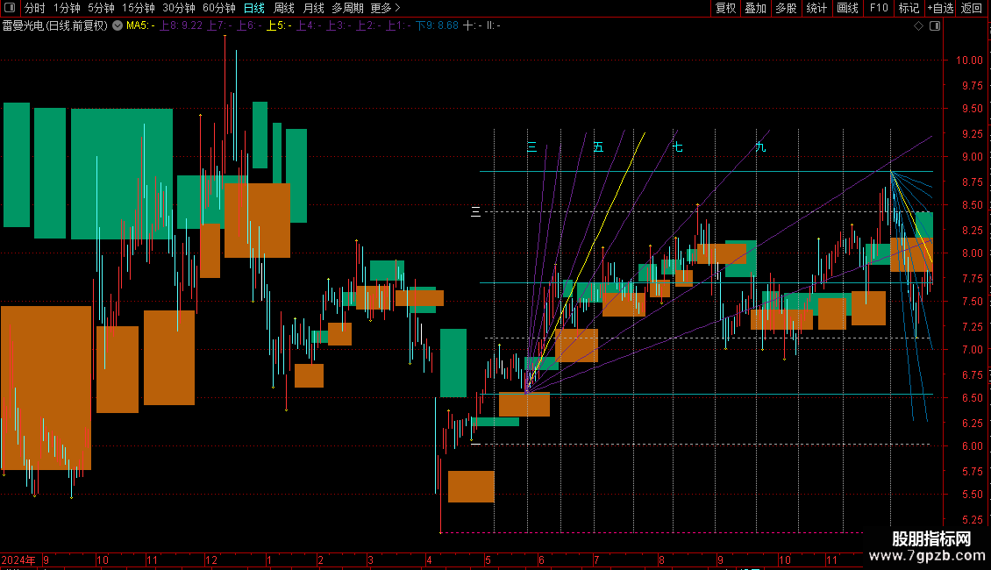This screenshot has width=991, height=570.
Task: Click the 上8: 9.22 indicator value
Action: point(181,26)
